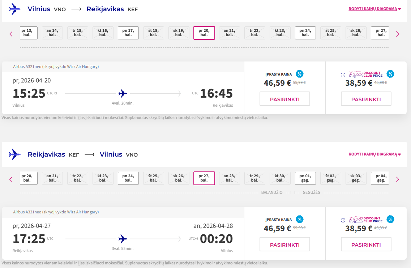Select regular price for return flight
The width and height of the screenshot is (411, 268).
[284, 244]
